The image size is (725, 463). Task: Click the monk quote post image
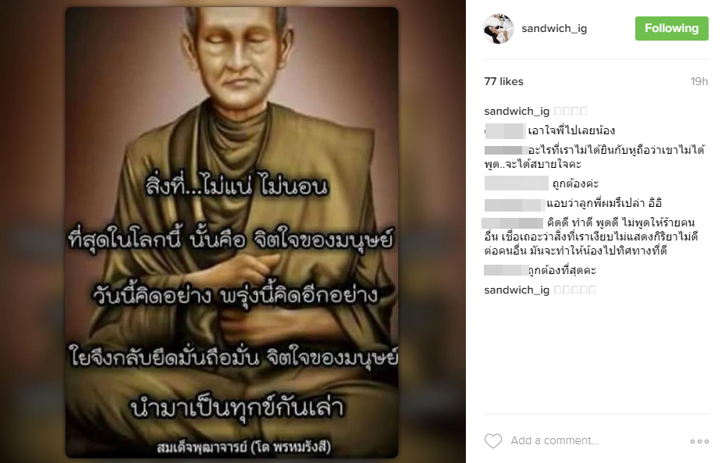(x=232, y=232)
